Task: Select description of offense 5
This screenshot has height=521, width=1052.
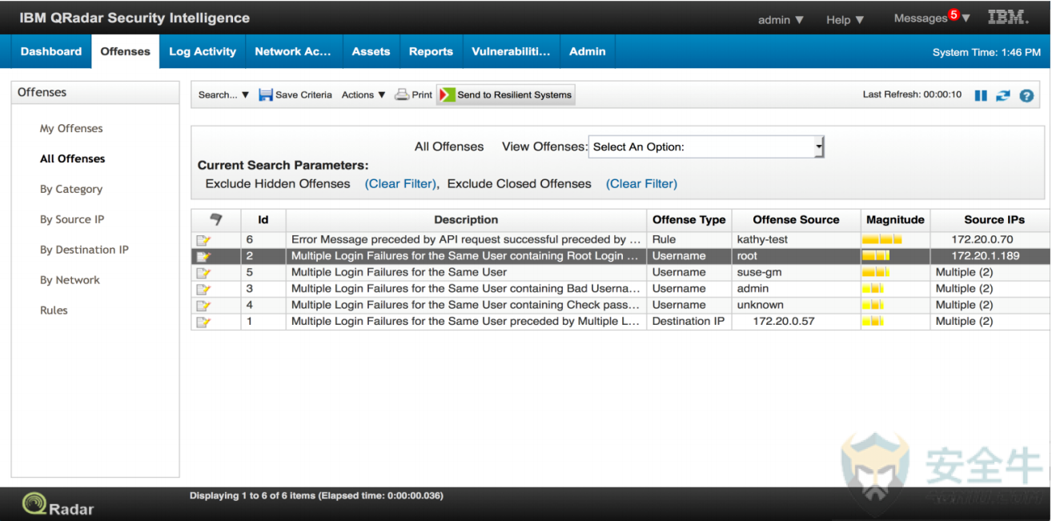Action: [x=466, y=273]
